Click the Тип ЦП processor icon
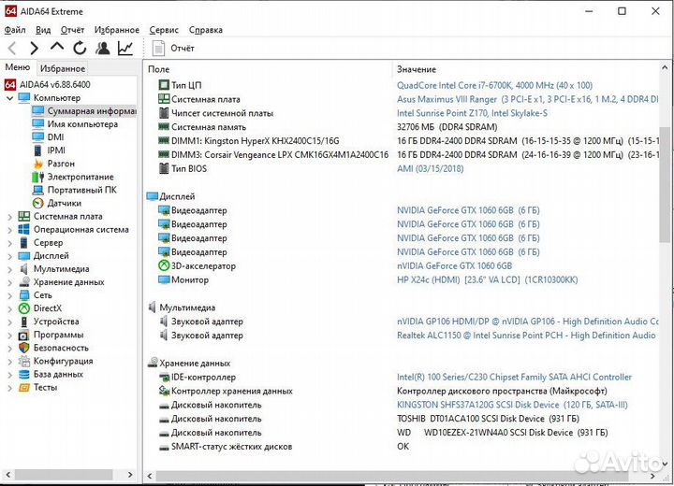This screenshot has height=486, width=674. pos(164,85)
